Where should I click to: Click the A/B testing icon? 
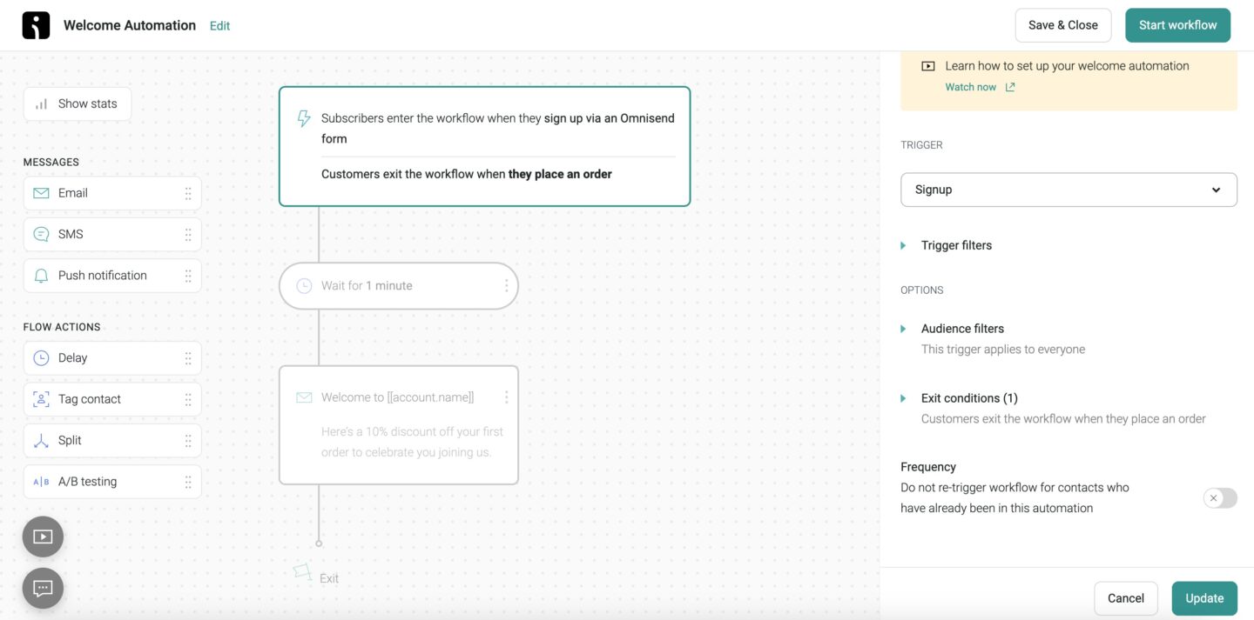click(x=41, y=481)
